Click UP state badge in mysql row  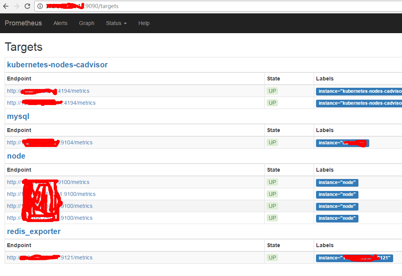[x=272, y=142]
